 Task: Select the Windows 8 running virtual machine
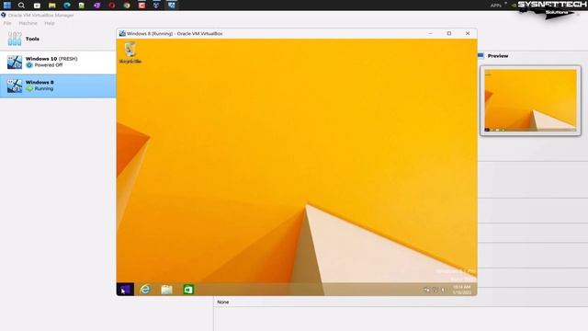[58, 86]
